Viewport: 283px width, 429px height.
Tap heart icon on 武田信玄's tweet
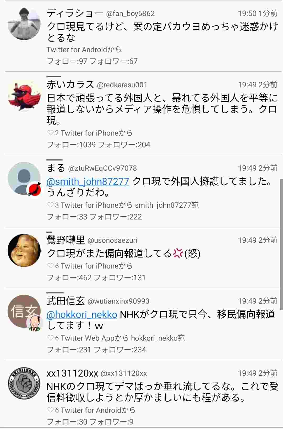pyautogui.click(x=50, y=338)
